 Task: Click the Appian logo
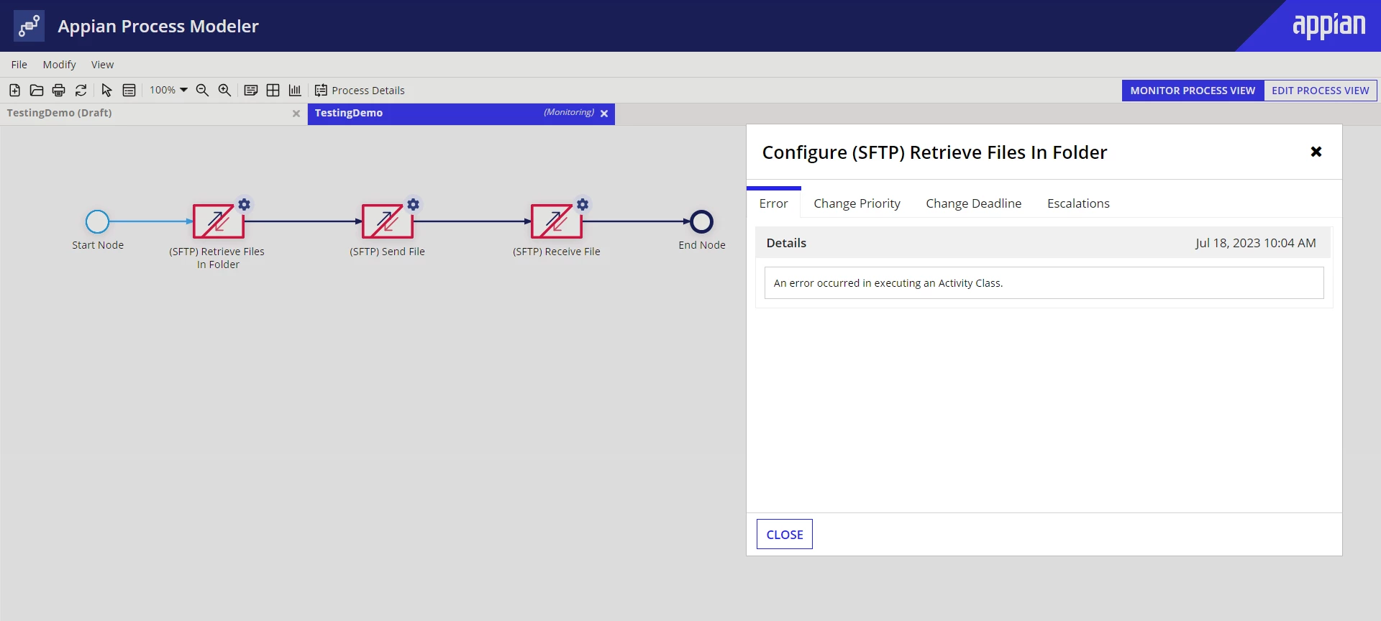pos(1329,26)
